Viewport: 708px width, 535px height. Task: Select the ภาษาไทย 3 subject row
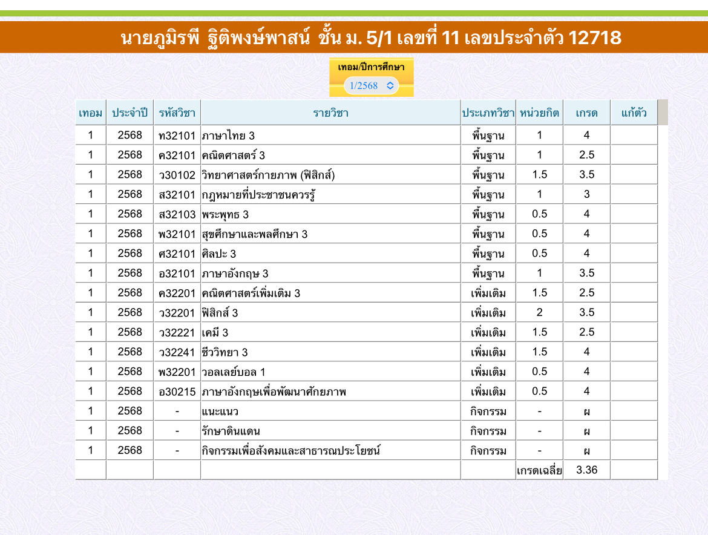pos(229,136)
